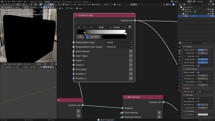Add node to Start Value slot
215x121 pixels.
click(131, 56)
